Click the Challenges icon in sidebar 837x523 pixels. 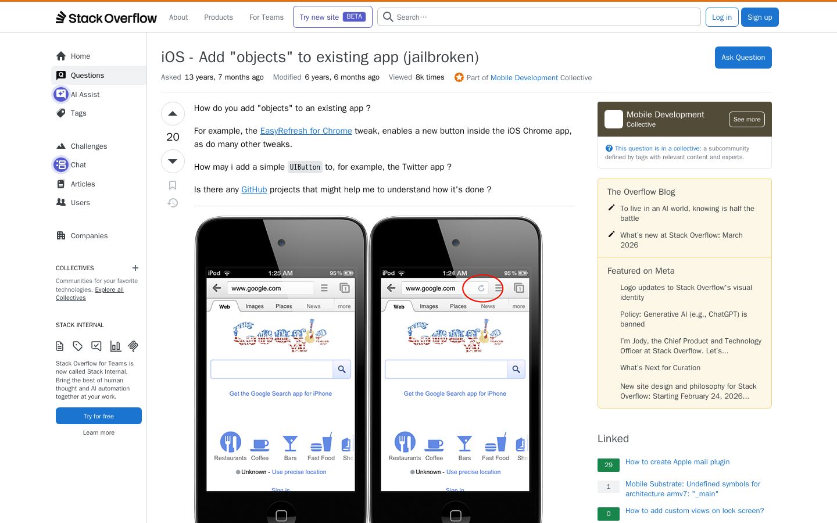click(61, 146)
